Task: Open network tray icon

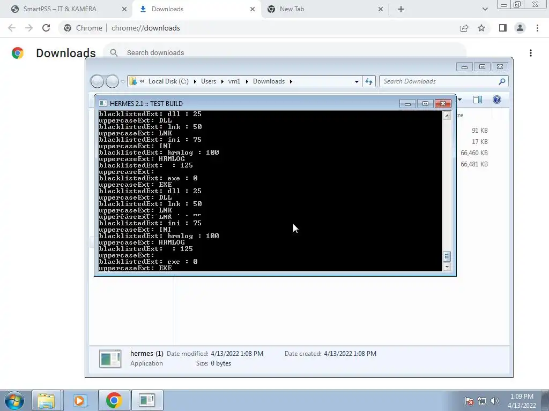Action: point(482,401)
